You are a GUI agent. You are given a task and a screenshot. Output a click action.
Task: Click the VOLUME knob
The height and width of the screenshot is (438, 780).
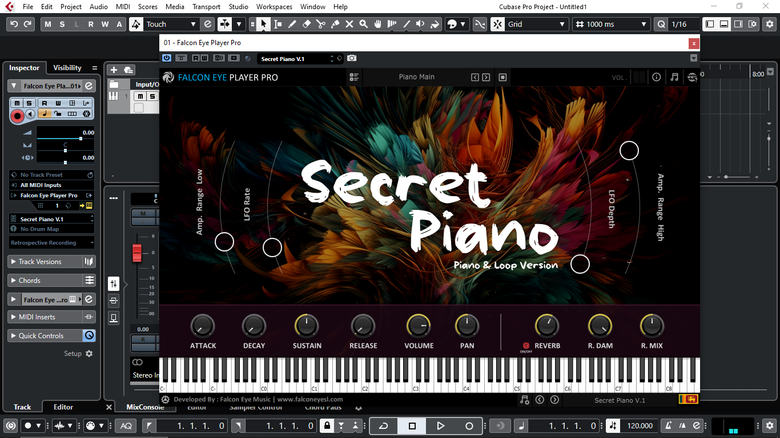pos(419,326)
